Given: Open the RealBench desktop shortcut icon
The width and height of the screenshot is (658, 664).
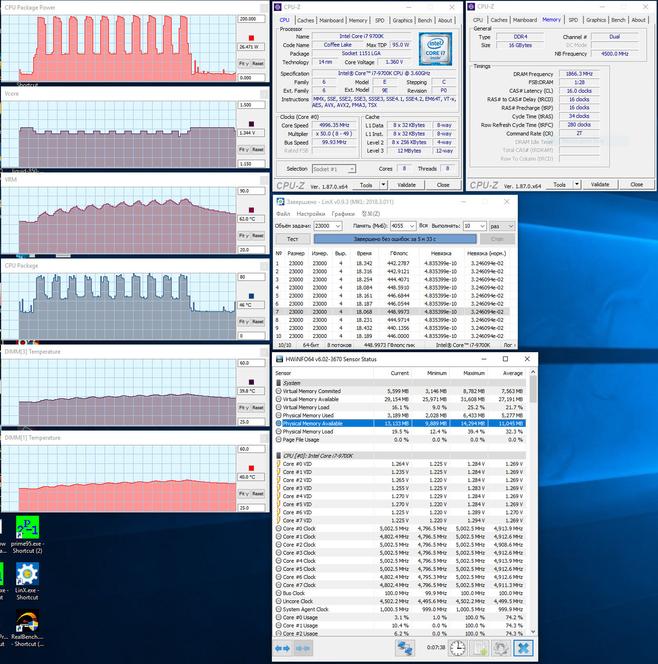Looking at the screenshot, I should pos(28,621).
